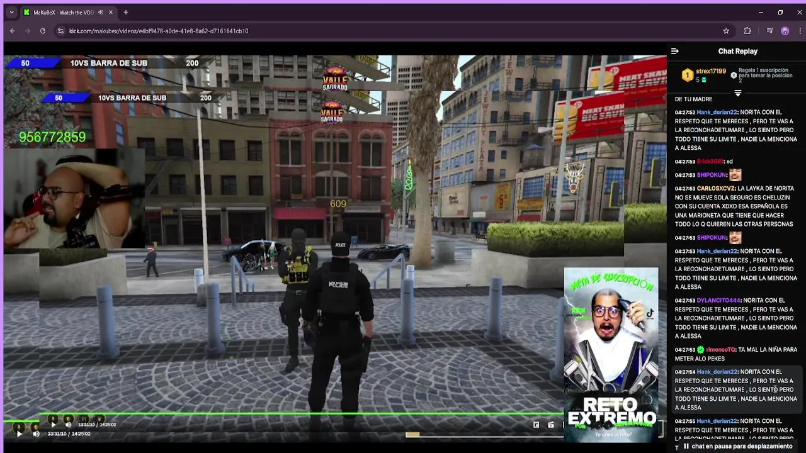The height and width of the screenshot is (453, 806).
Task: Click the streamer webcam overlay
Action: point(74,199)
